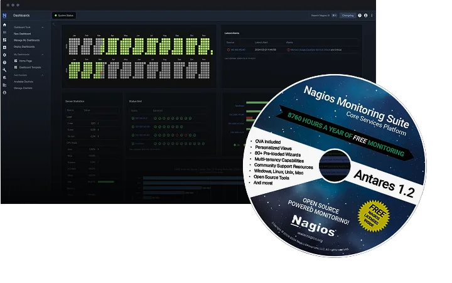Click the Status Grid panel title

tap(135, 102)
